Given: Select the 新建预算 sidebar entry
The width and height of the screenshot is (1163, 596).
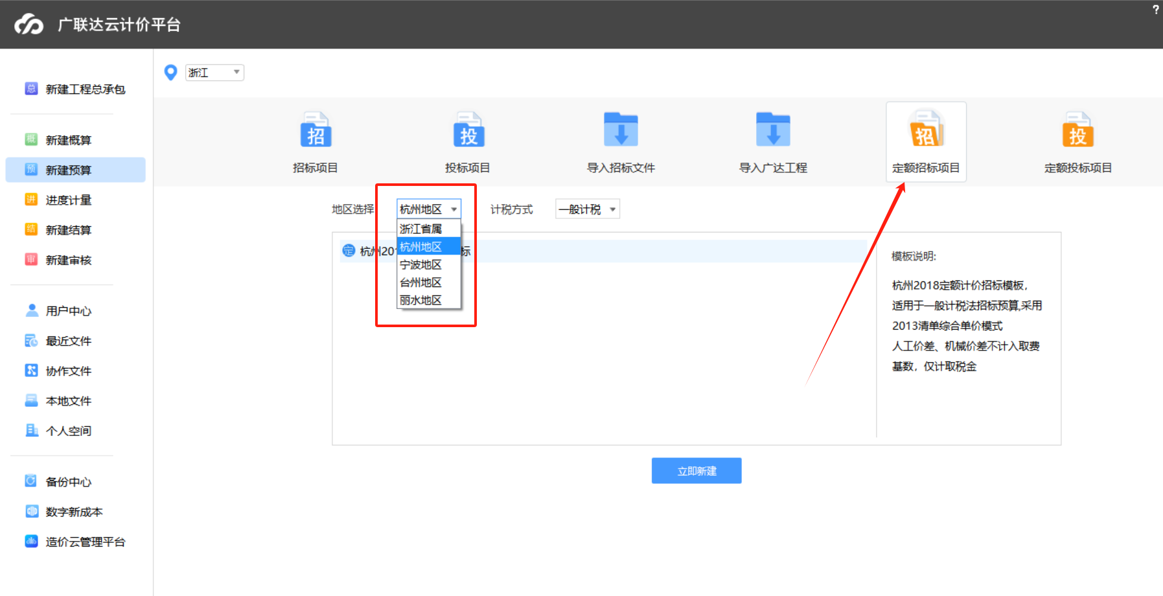Looking at the screenshot, I should point(75,170).
